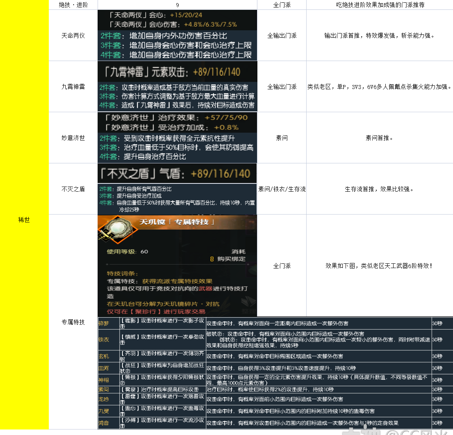Select the 绝技·进阶 header cell
453x435 pixels.
73,5
